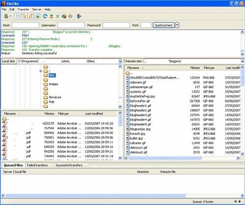
Task: Select the highlighted files folder icon
Action: [46, 75]
